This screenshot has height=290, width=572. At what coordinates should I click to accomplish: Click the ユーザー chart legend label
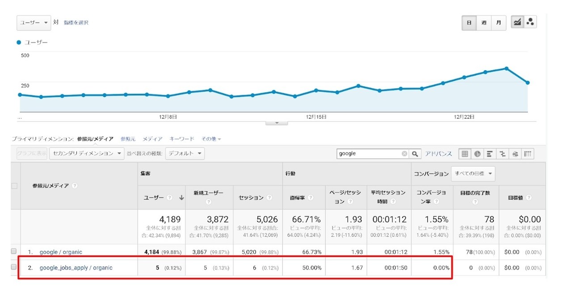[x=36, y=42]
